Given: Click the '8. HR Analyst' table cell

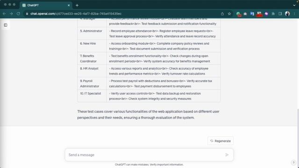Looking at the screenshot, I should 92,71.
